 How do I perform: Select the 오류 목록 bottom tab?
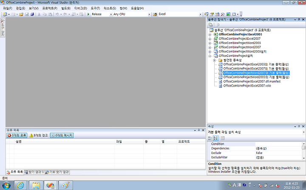click(x=15, y=172)
